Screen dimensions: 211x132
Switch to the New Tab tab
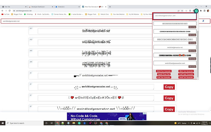[x=14, y=7]
